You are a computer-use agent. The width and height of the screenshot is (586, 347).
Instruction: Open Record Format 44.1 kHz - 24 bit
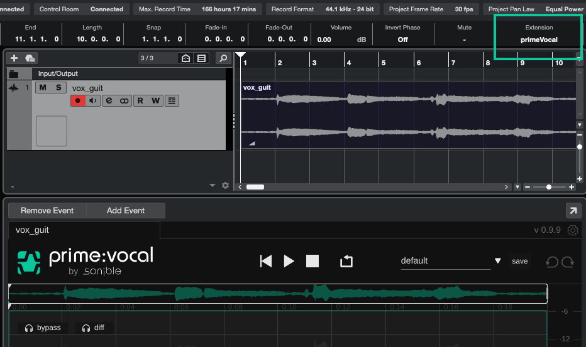(322, 9)
